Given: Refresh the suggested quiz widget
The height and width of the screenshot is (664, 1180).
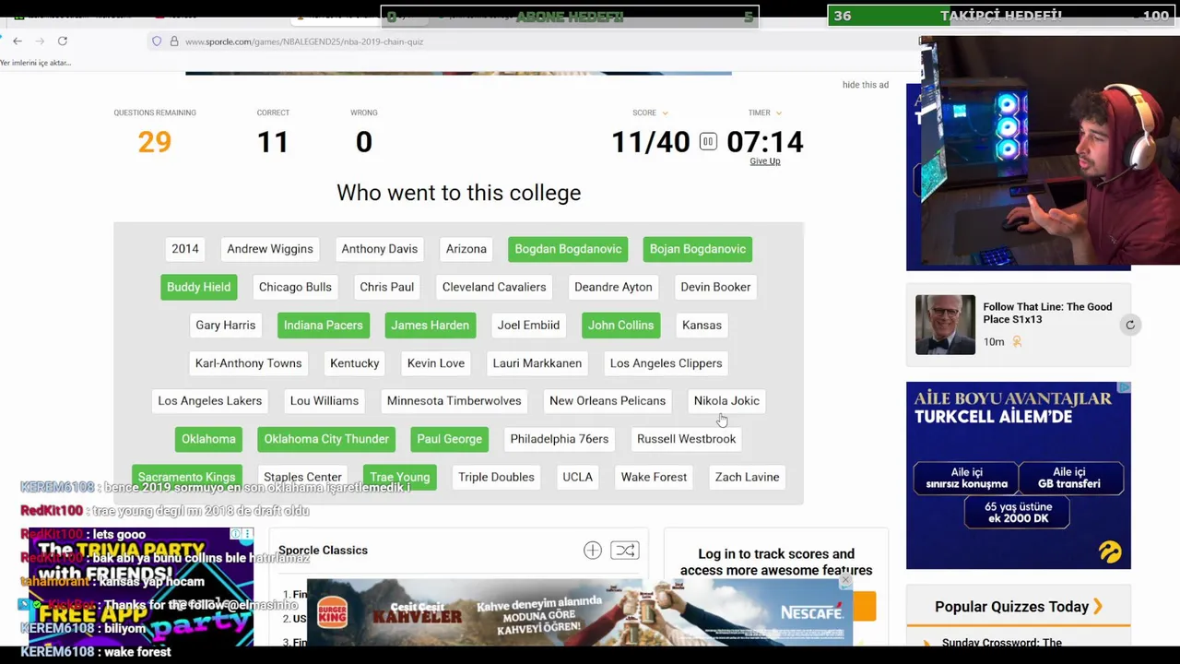Looking at the screenshot, I should point(1130,325).
